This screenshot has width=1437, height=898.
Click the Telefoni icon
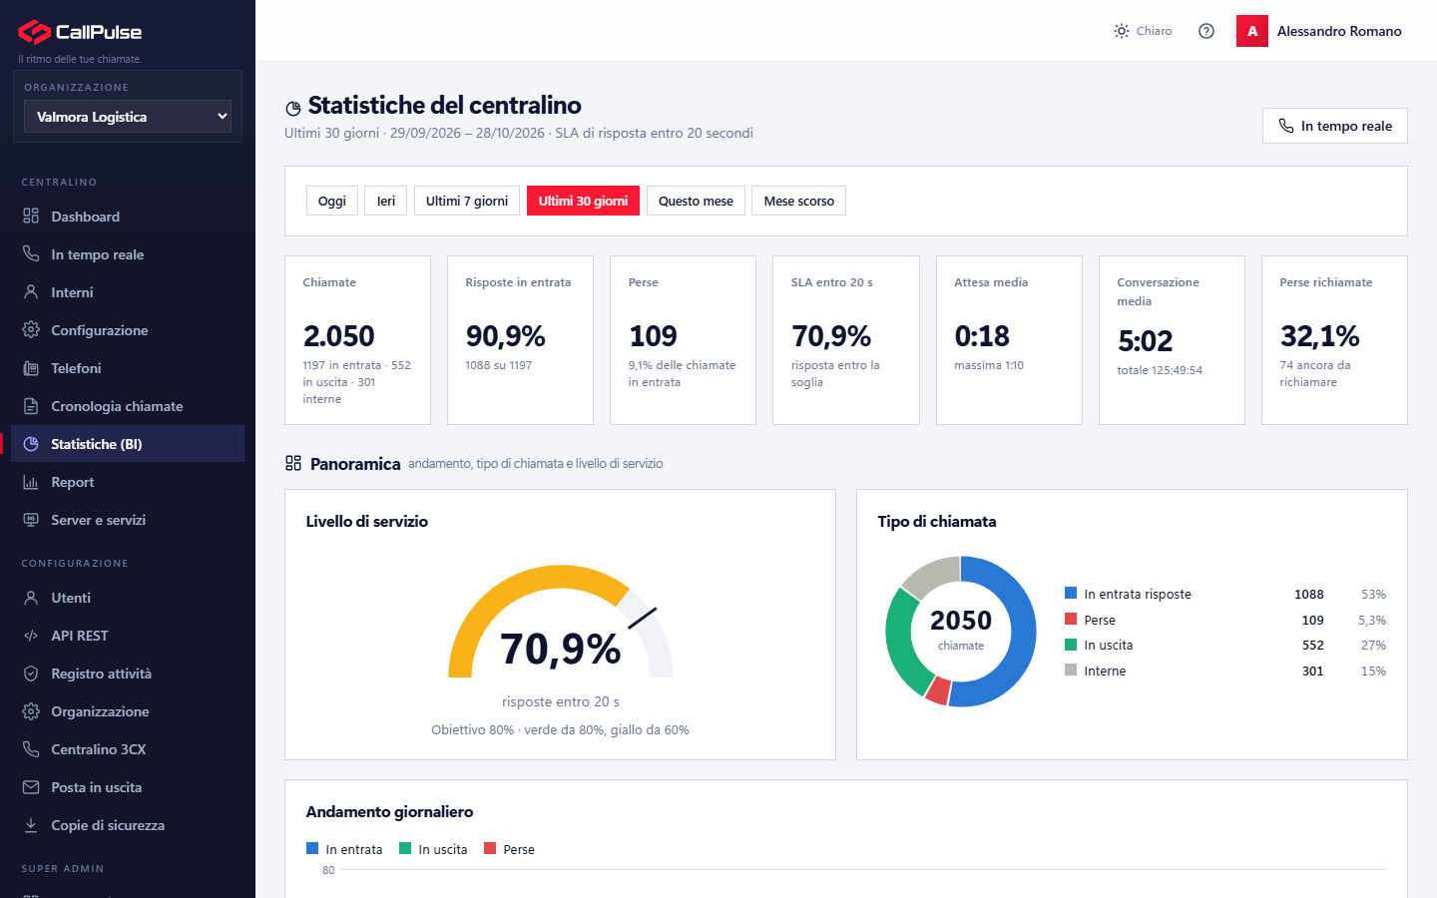[31, 368]
